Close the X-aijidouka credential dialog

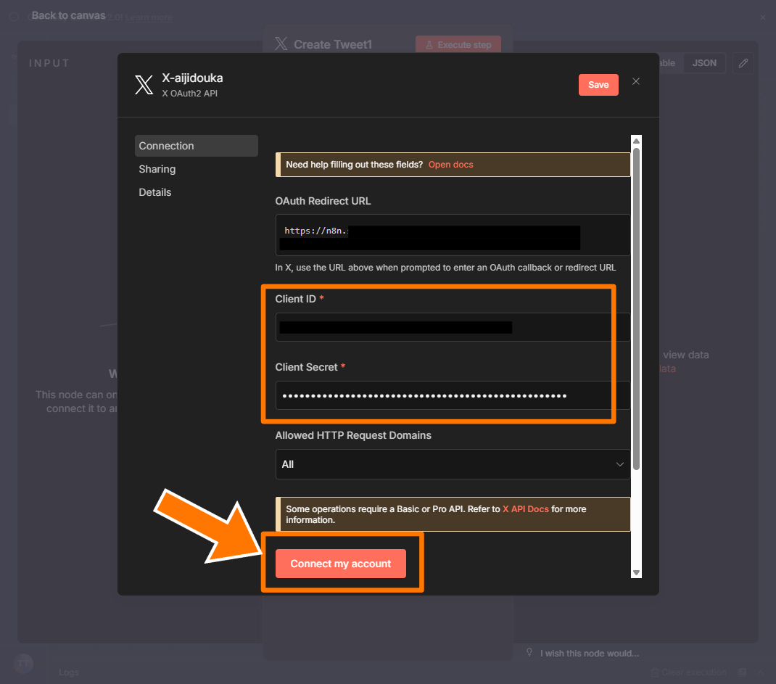(636, 81)
